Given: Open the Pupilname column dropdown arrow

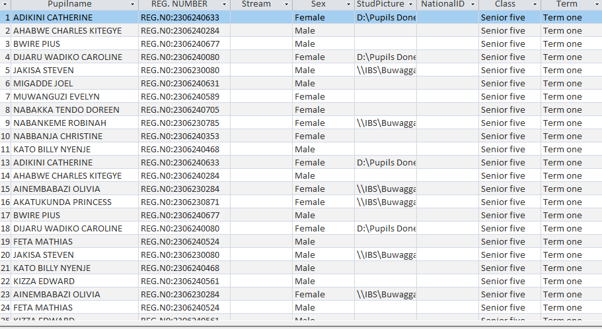Looking at the screenshot, I should click(x=133, y=5).
